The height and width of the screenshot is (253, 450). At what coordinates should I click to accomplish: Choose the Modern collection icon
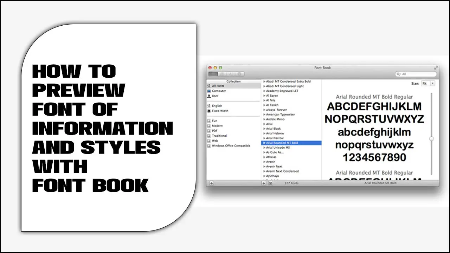(209, 126)
